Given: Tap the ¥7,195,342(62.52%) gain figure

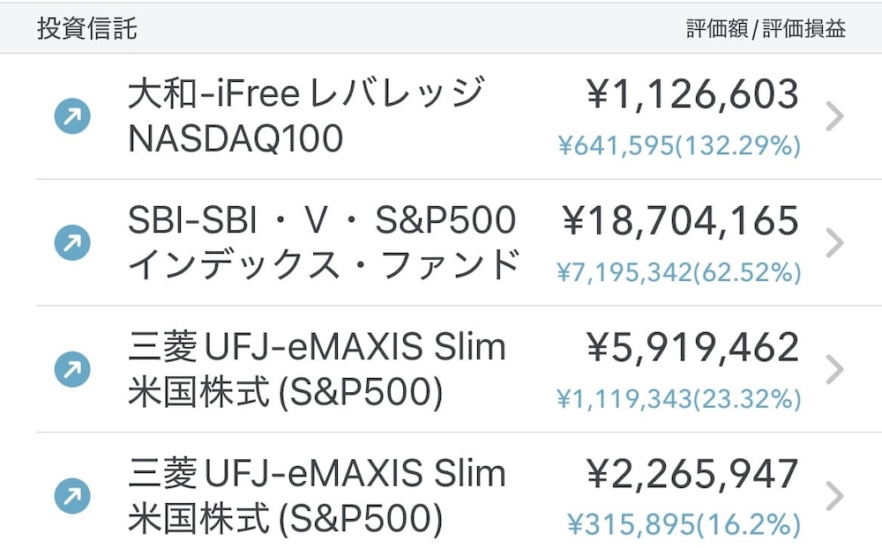Looking at the screenshot, I should click(679, 272).
